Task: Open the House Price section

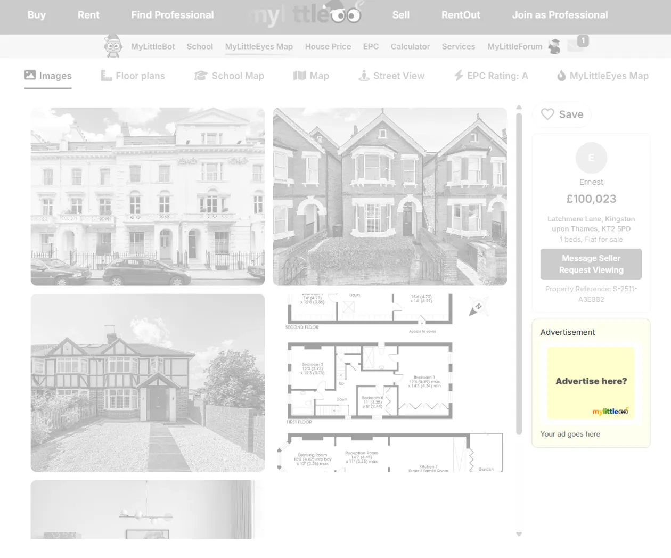Action: [x=328, y=46]
